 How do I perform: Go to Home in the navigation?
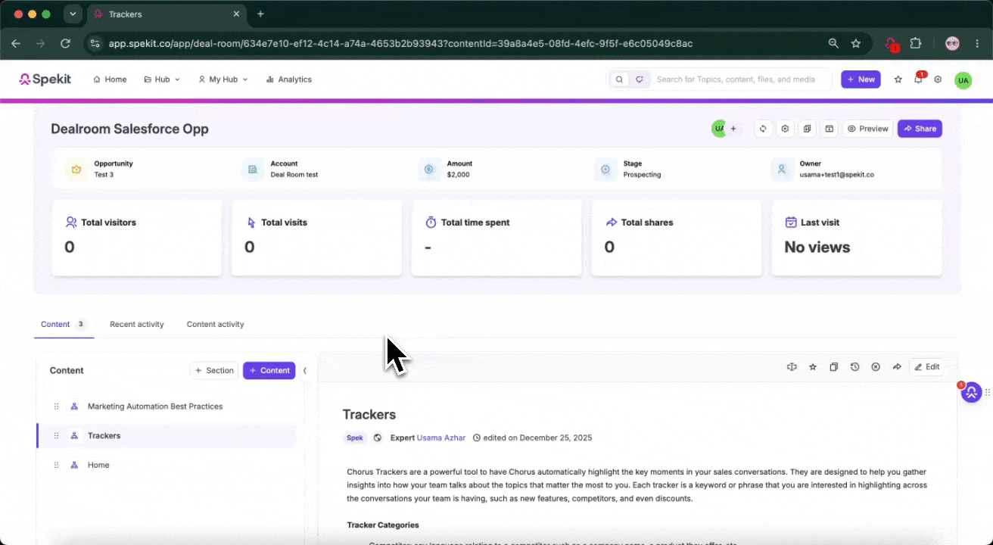click(110, 79)
